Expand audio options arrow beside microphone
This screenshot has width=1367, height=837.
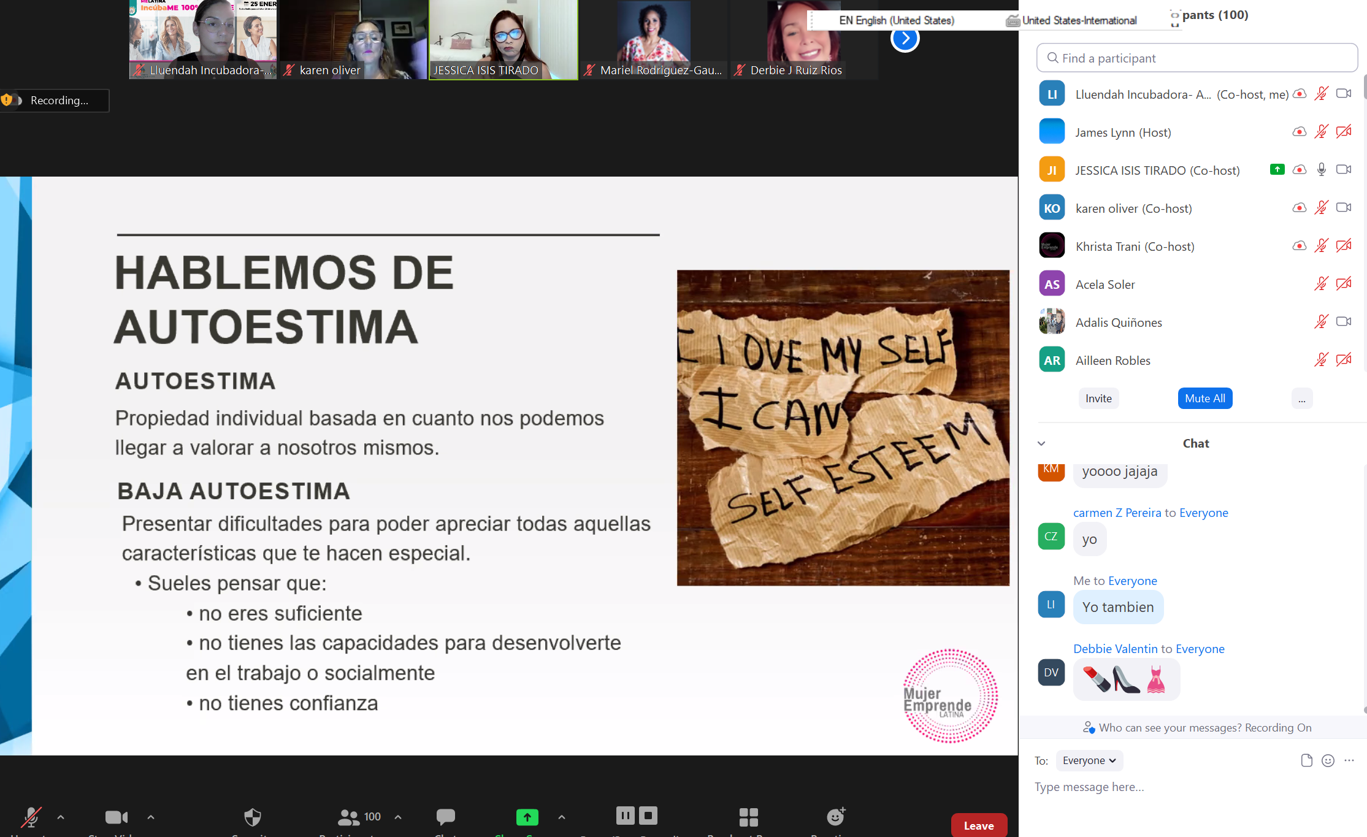point(61,817)
